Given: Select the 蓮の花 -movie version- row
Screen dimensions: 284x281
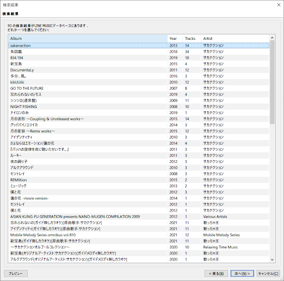Looking at the screenshot, I should point(139,198).
